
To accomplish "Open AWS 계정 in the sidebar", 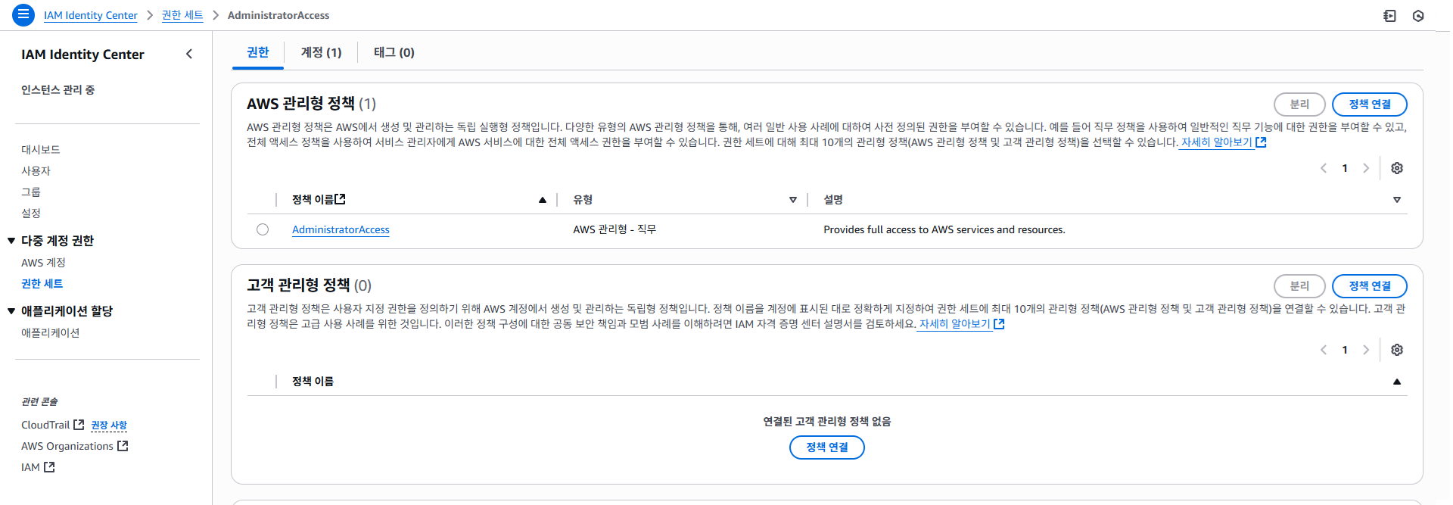I will 43,263.
